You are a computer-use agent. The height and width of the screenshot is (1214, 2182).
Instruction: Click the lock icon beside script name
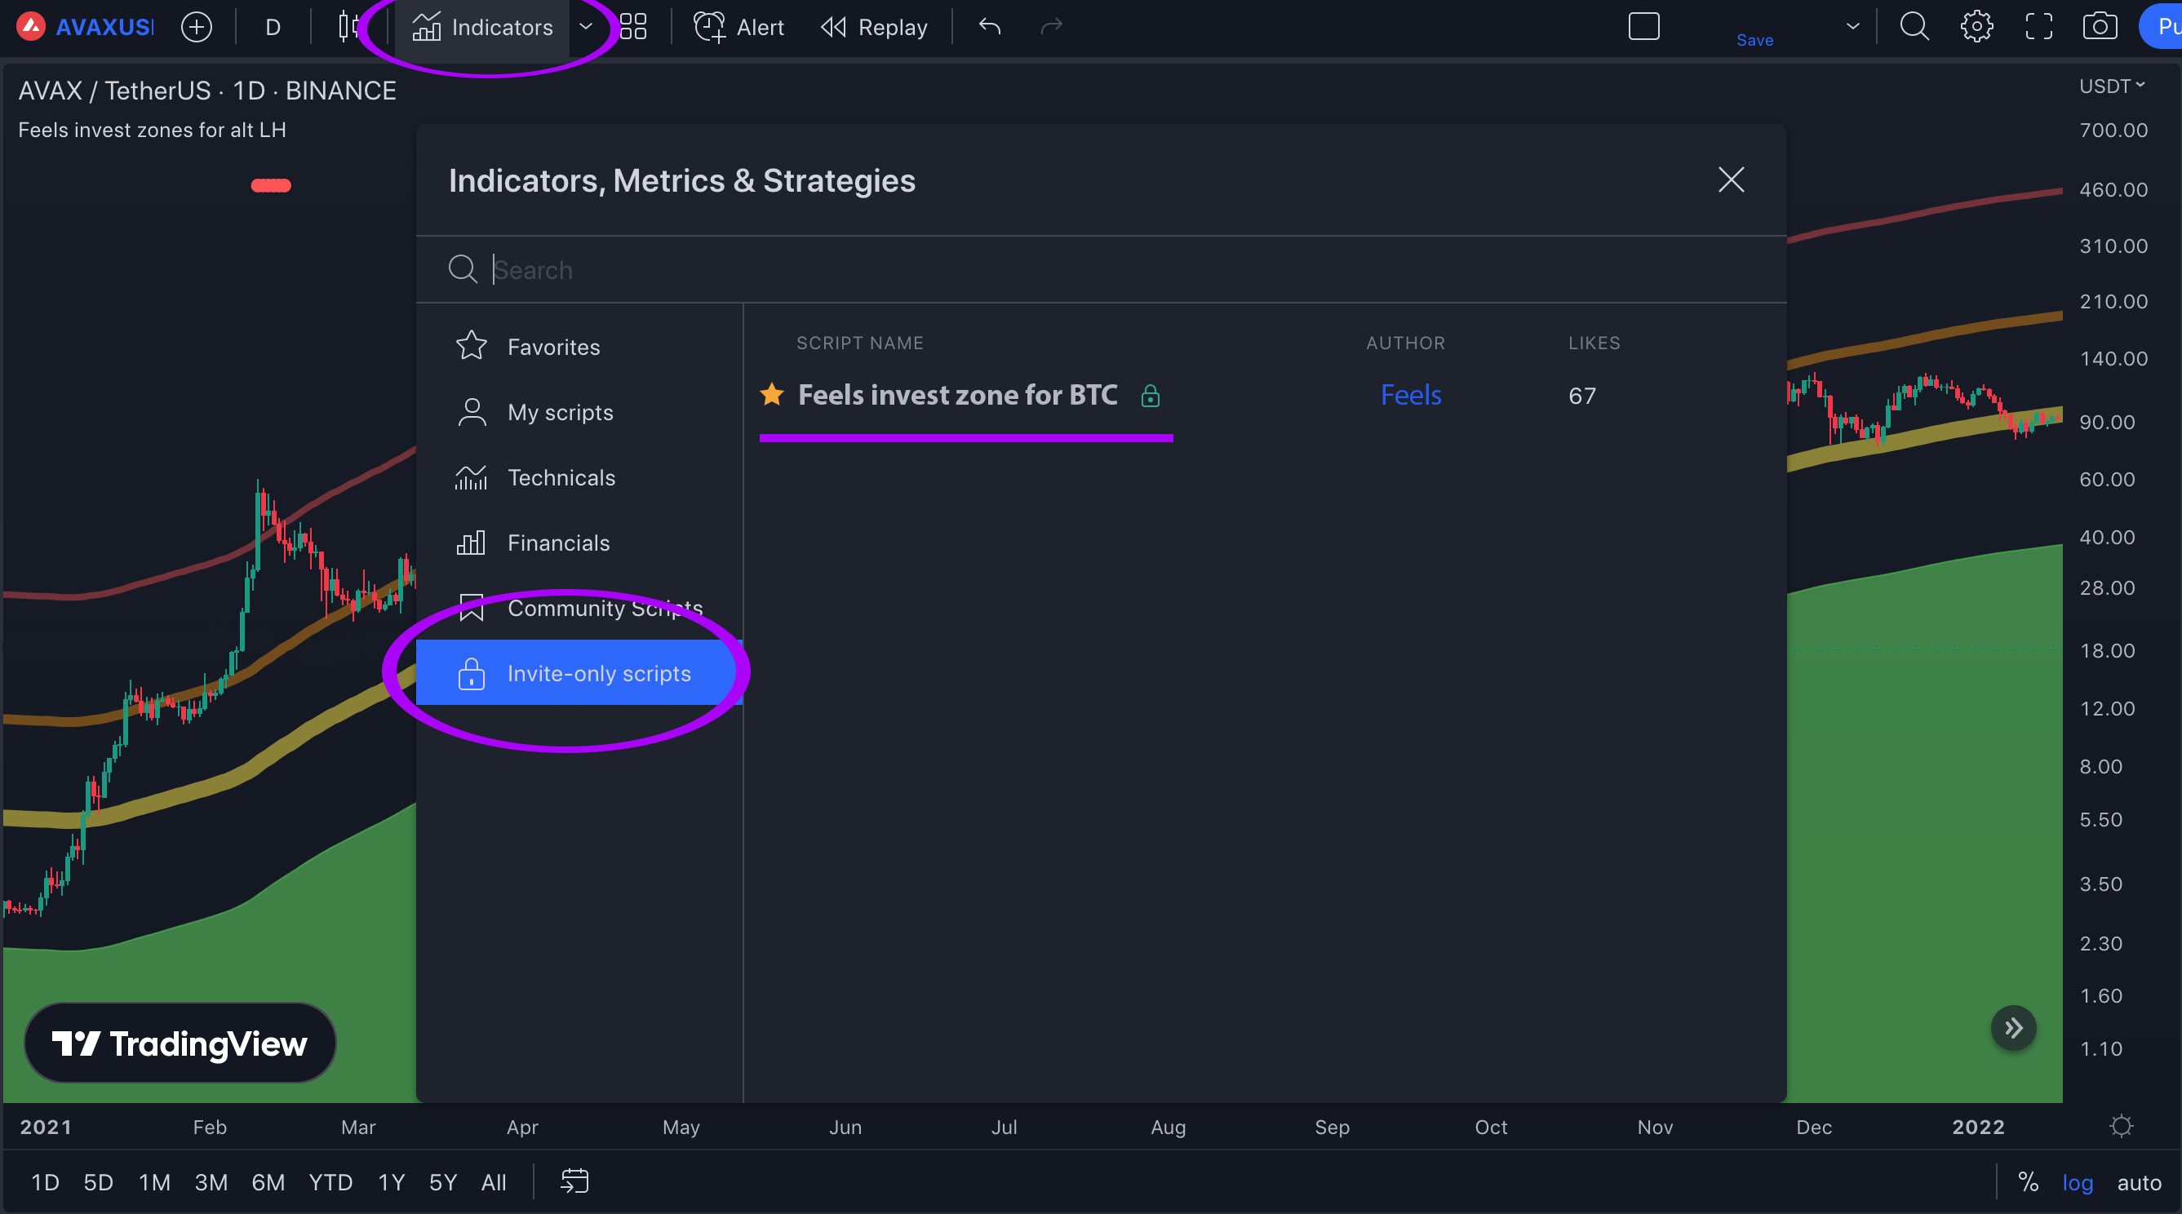1150,396
